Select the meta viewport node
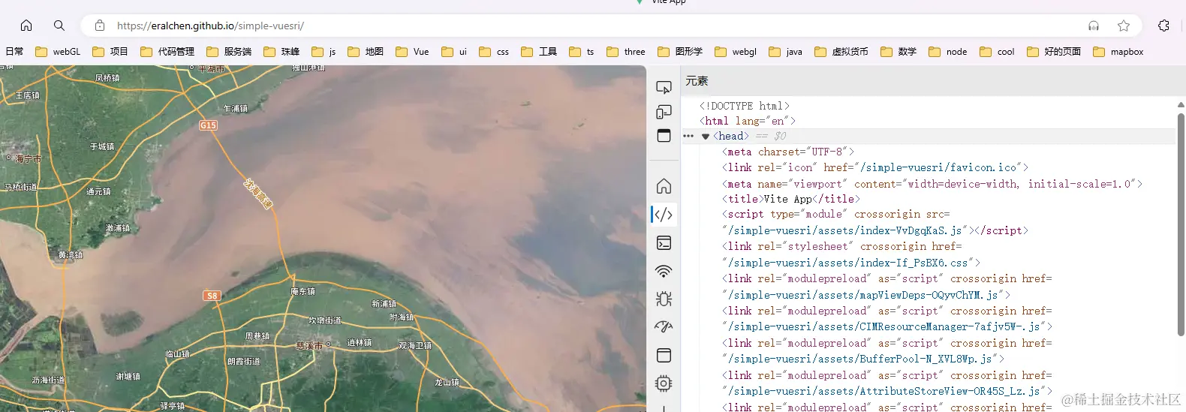The image size is (1186, 412). 932,184
